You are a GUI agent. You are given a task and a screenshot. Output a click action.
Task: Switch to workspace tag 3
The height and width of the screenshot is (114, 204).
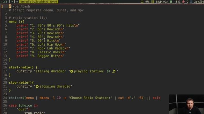[x=6, y=2]
